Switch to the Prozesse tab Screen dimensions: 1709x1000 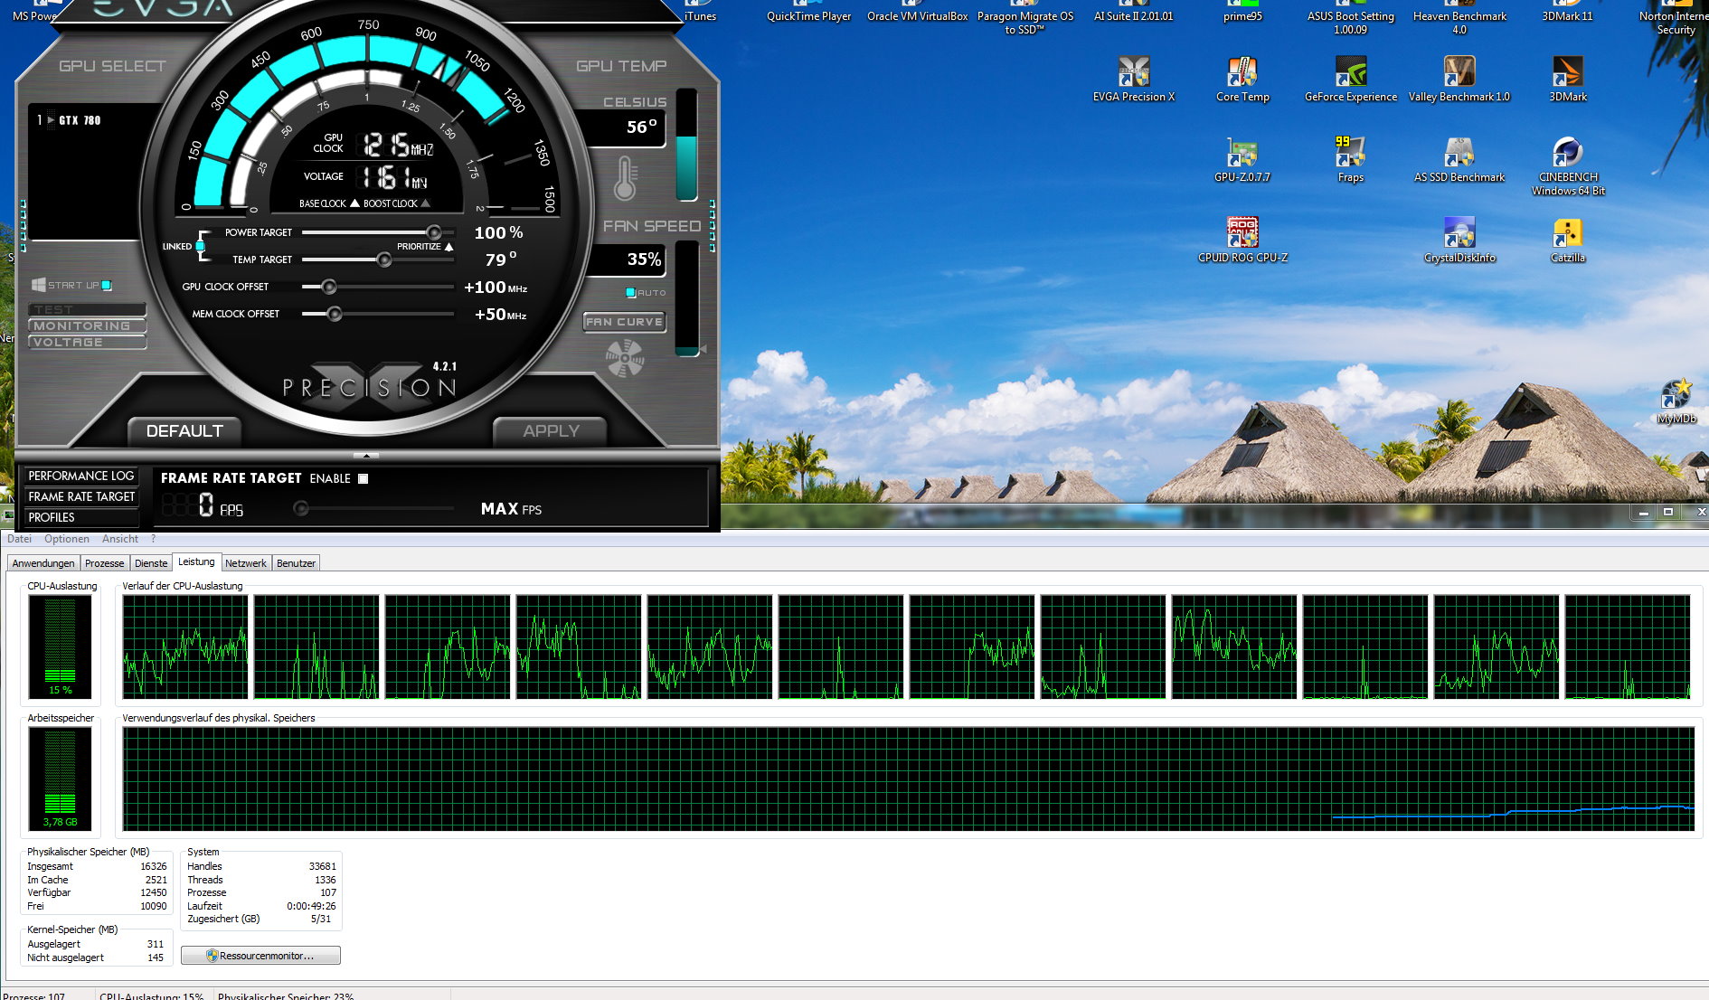[105, 563]
